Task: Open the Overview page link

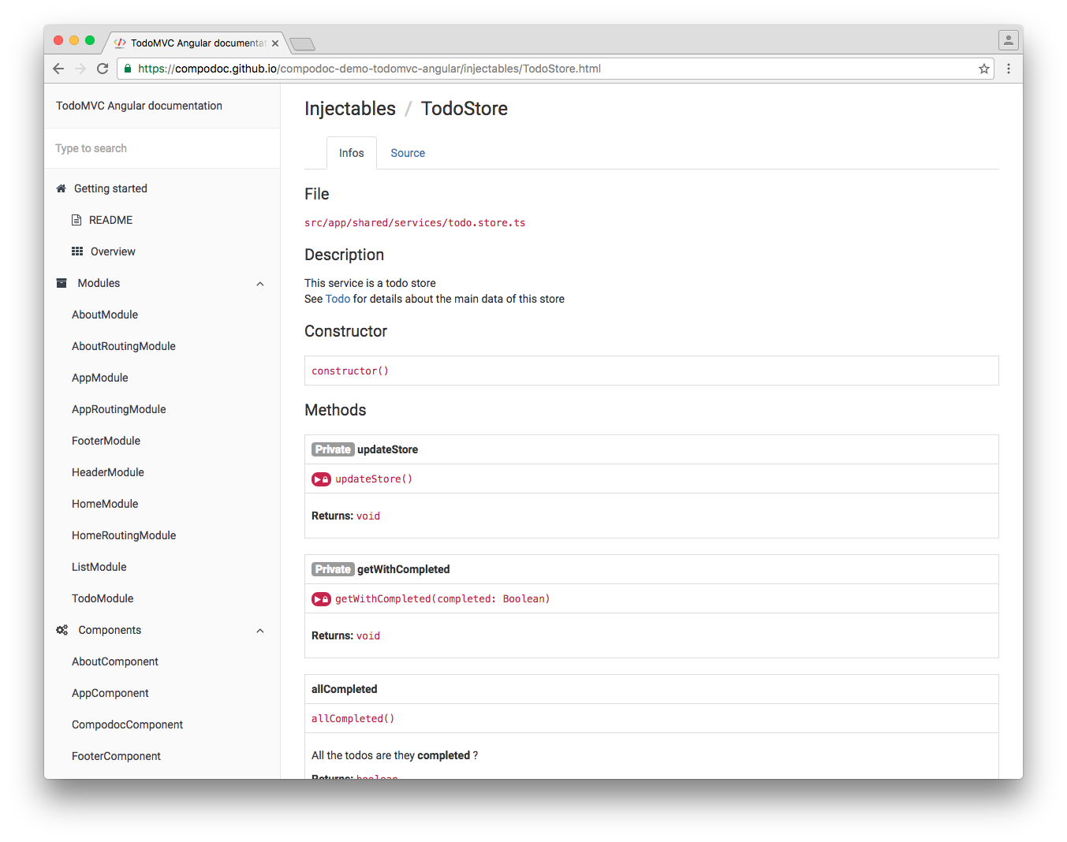Action: tap(113, 251)
